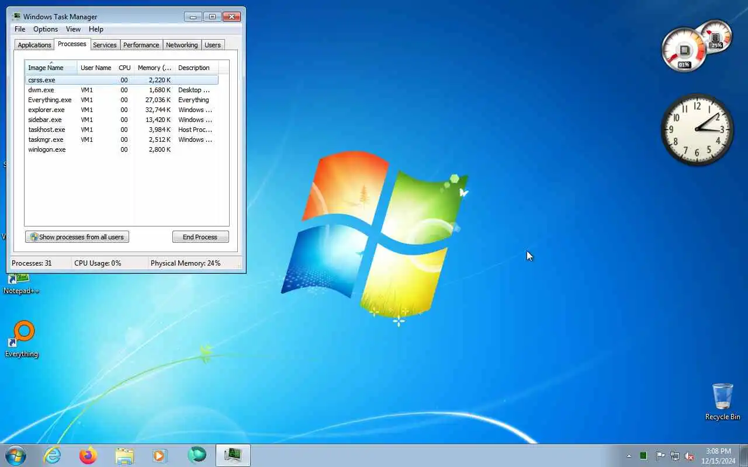Open Firefox from the taskbar
Viewport: 748px width, 467px height.
coord(88,455)
